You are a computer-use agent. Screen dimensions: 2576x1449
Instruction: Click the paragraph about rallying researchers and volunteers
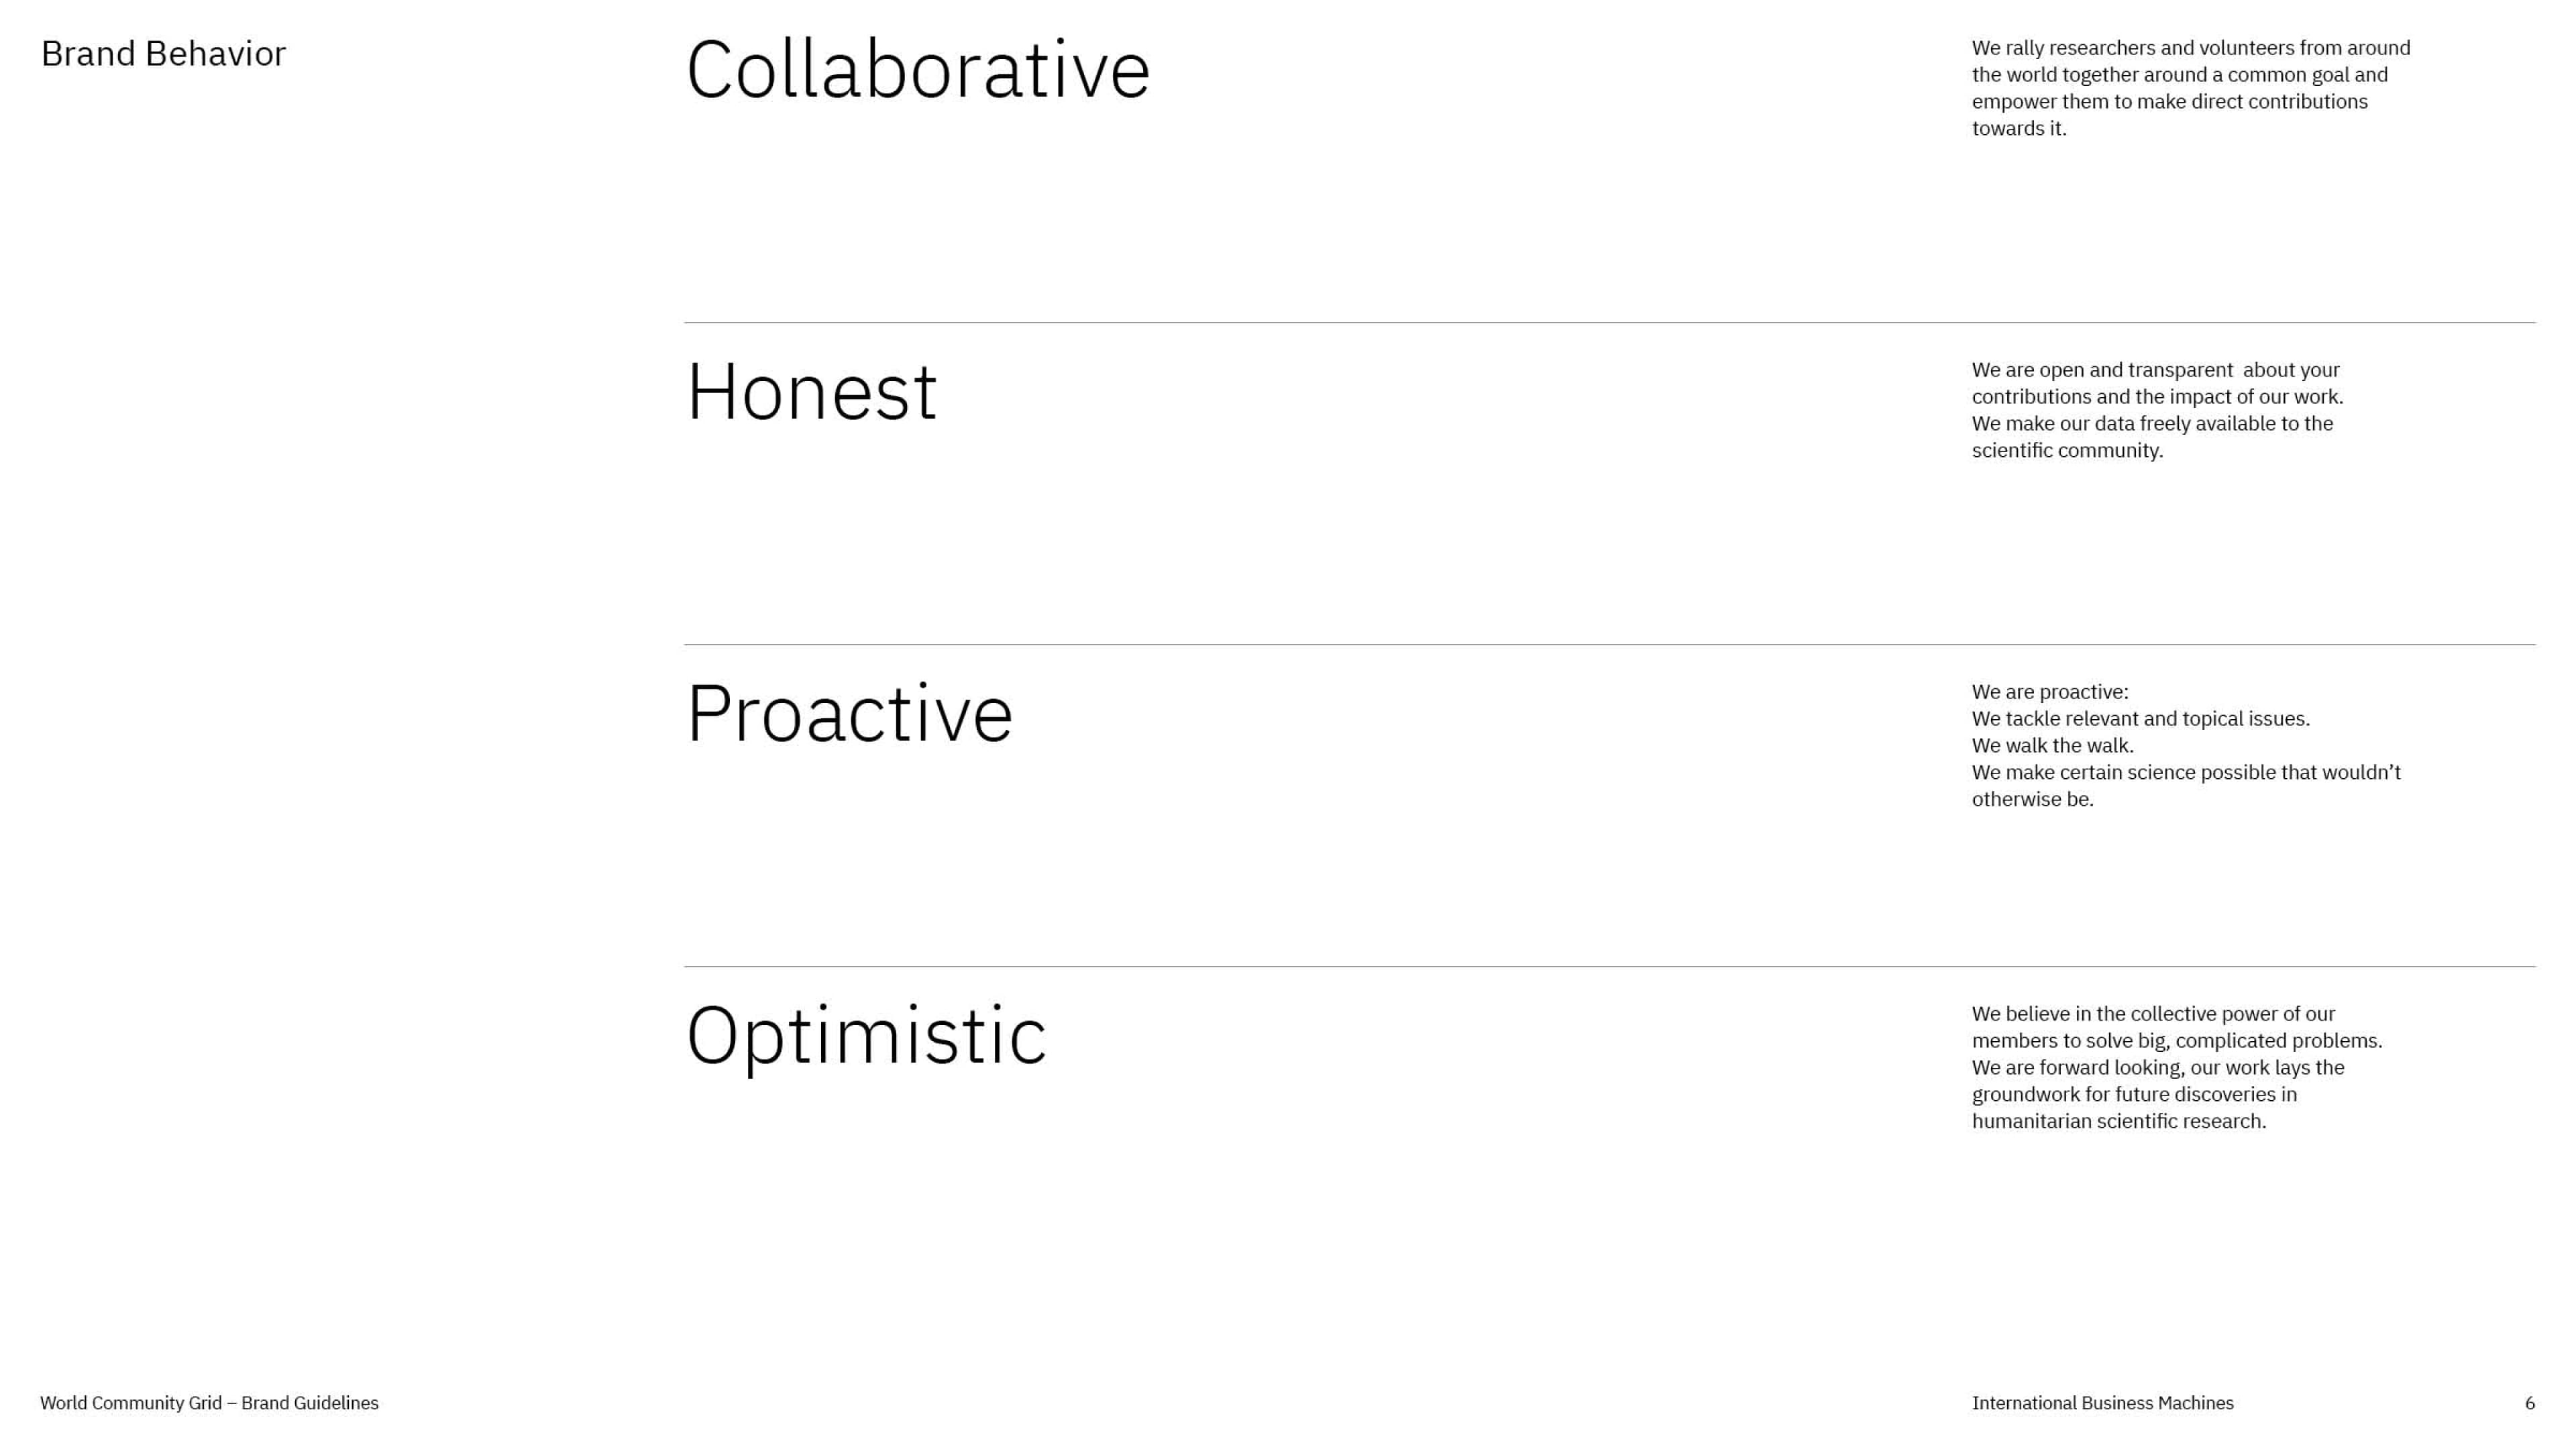tap(2191, 88)
